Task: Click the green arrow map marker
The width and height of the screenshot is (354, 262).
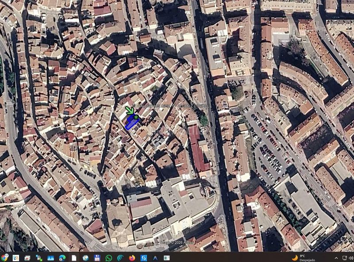Action: 129,110
